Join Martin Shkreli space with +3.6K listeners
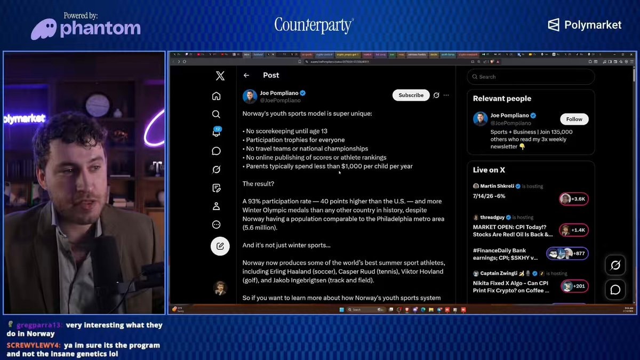This screenshot has width=640, height=360. coord(574,199)
